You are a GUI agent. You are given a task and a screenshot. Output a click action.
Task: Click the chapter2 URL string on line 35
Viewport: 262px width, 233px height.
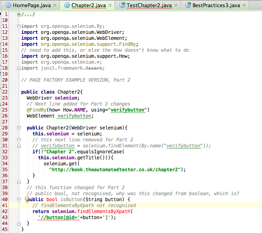(115, 170)
